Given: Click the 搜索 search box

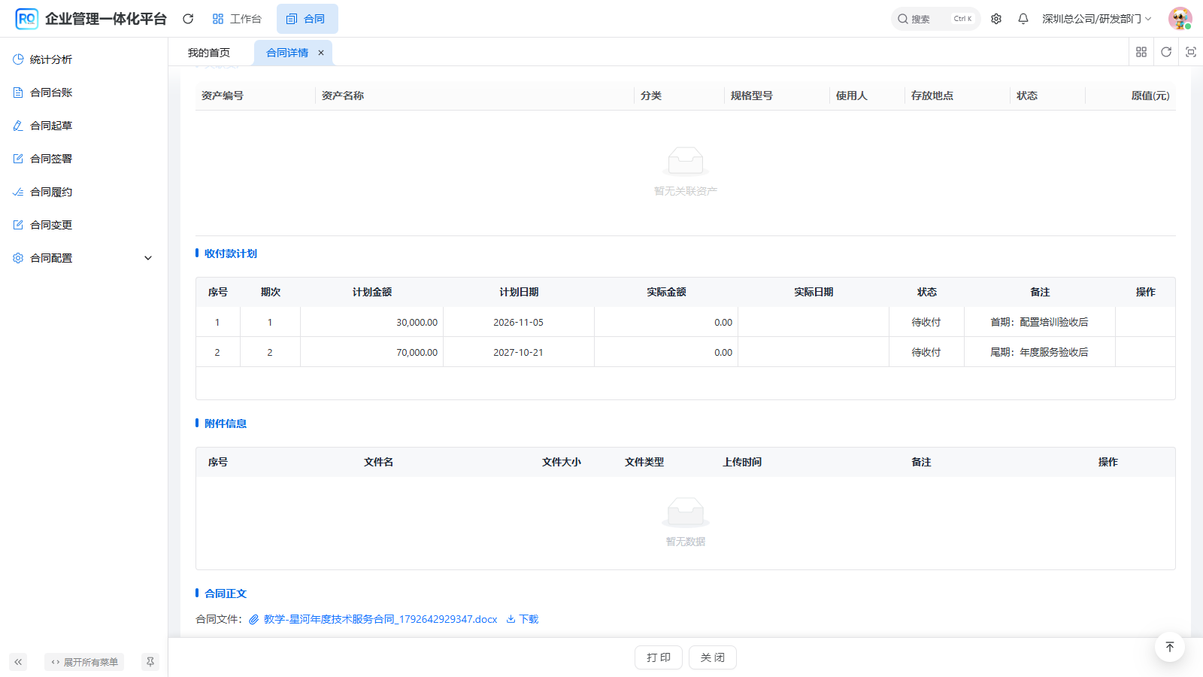Looking at the screenshot, I should point(935,19).
